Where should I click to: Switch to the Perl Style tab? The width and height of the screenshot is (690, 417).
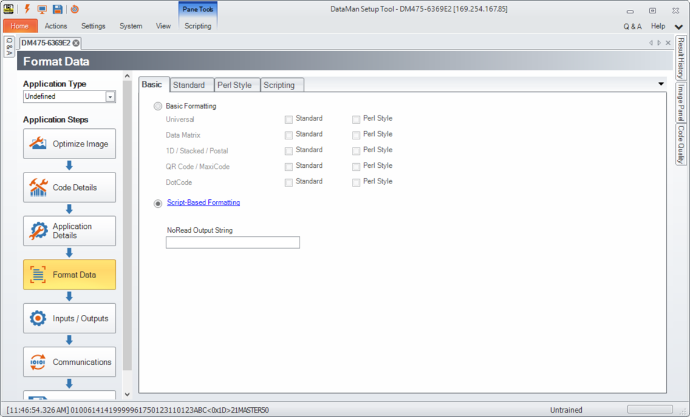[x=234, y=85]
